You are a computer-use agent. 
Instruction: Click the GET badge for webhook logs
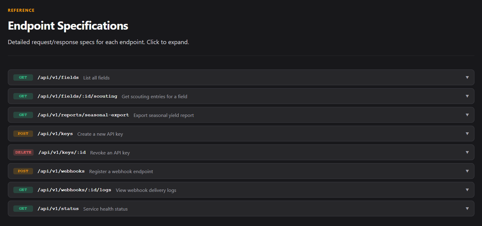pyautogui.click(x=23, y=190)
